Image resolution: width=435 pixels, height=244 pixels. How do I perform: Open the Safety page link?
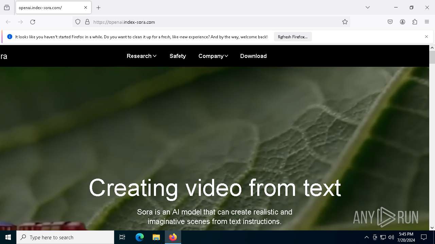pyautogui.click(x=178, y=56)
